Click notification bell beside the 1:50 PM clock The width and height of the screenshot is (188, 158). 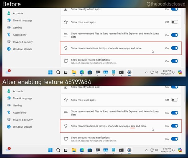click(x=173, y=72)
